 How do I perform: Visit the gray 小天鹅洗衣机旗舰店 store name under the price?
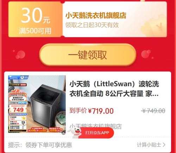[x=96, y=126]
